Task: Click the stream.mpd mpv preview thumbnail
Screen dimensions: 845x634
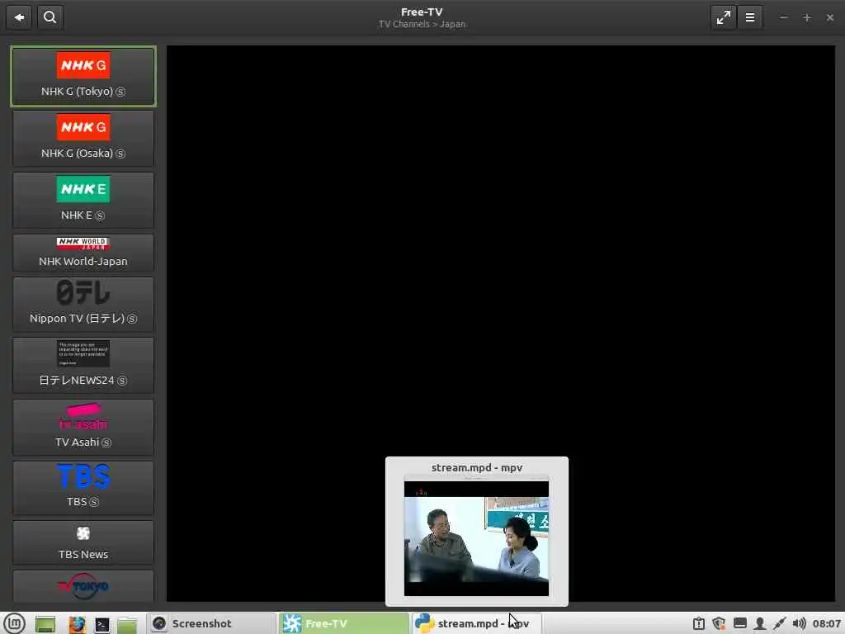Action: pyautogui.click(x=476, y=537)
